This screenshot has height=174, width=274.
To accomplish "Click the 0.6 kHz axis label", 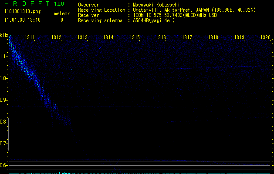I will (3, 165).
